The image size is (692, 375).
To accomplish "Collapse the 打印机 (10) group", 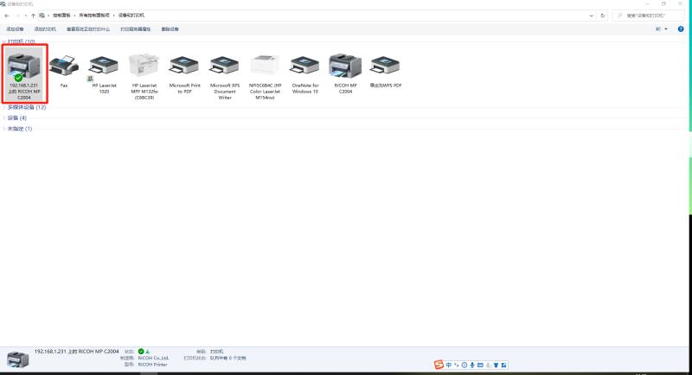I will 4,41.
